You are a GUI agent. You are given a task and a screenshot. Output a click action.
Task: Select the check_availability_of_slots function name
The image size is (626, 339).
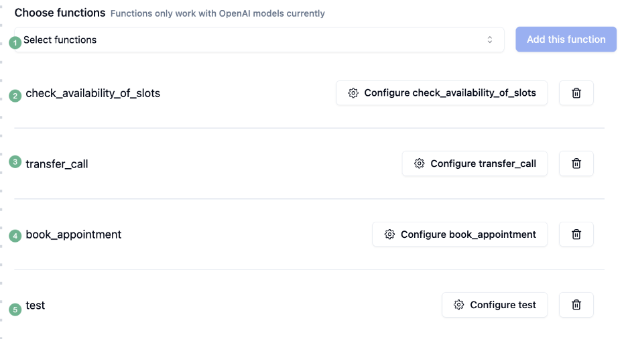point(92,93)
